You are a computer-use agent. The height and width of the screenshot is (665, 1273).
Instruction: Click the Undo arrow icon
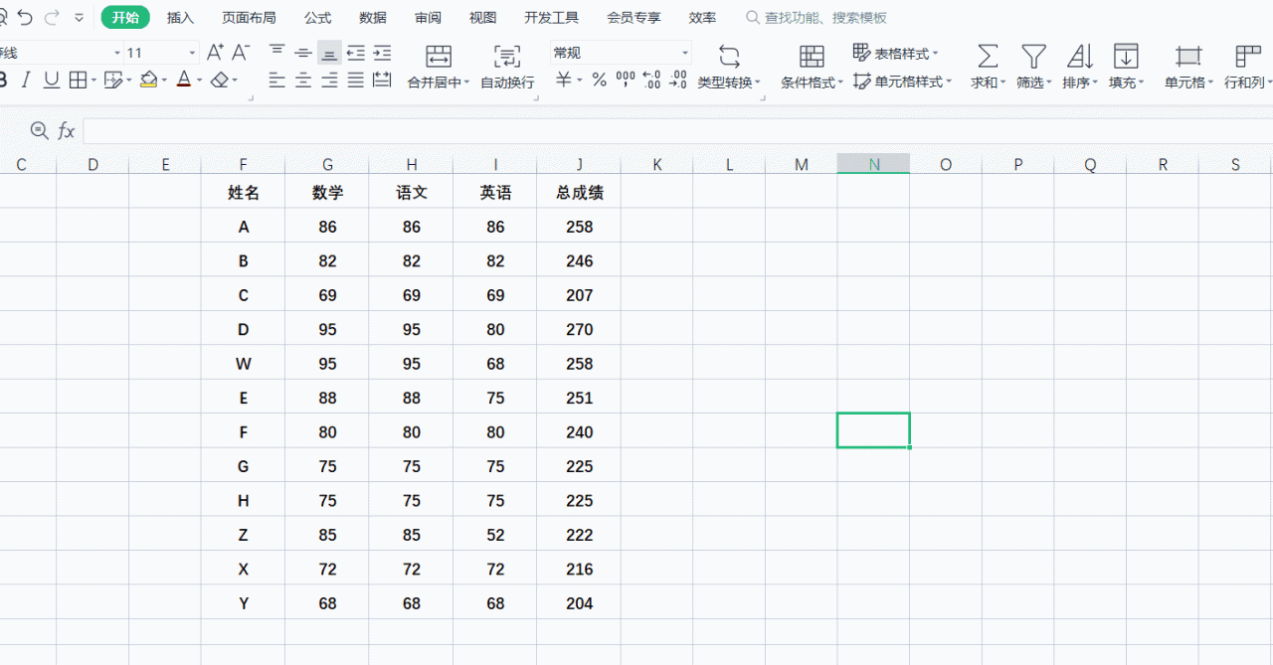click(25, 18)
